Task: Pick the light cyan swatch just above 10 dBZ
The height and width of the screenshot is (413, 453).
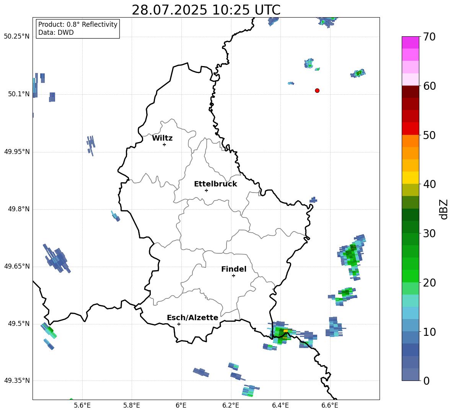Action: pyautogui.click(x=411, y=326)
